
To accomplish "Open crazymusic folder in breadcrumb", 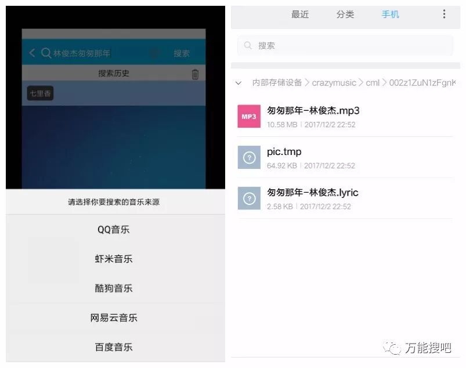I will pyautogui.click(x=334, y=82).
